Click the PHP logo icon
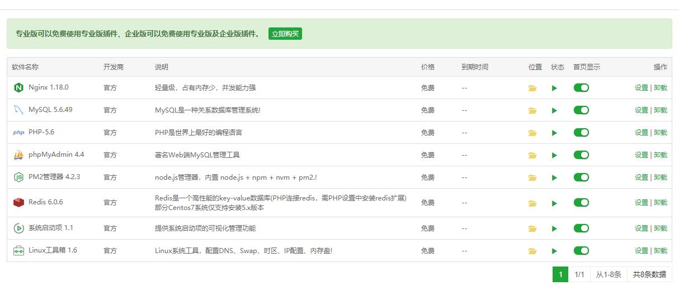 point(18,133)
